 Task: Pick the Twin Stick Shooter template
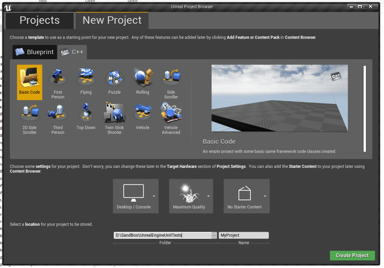pos(114,118)
